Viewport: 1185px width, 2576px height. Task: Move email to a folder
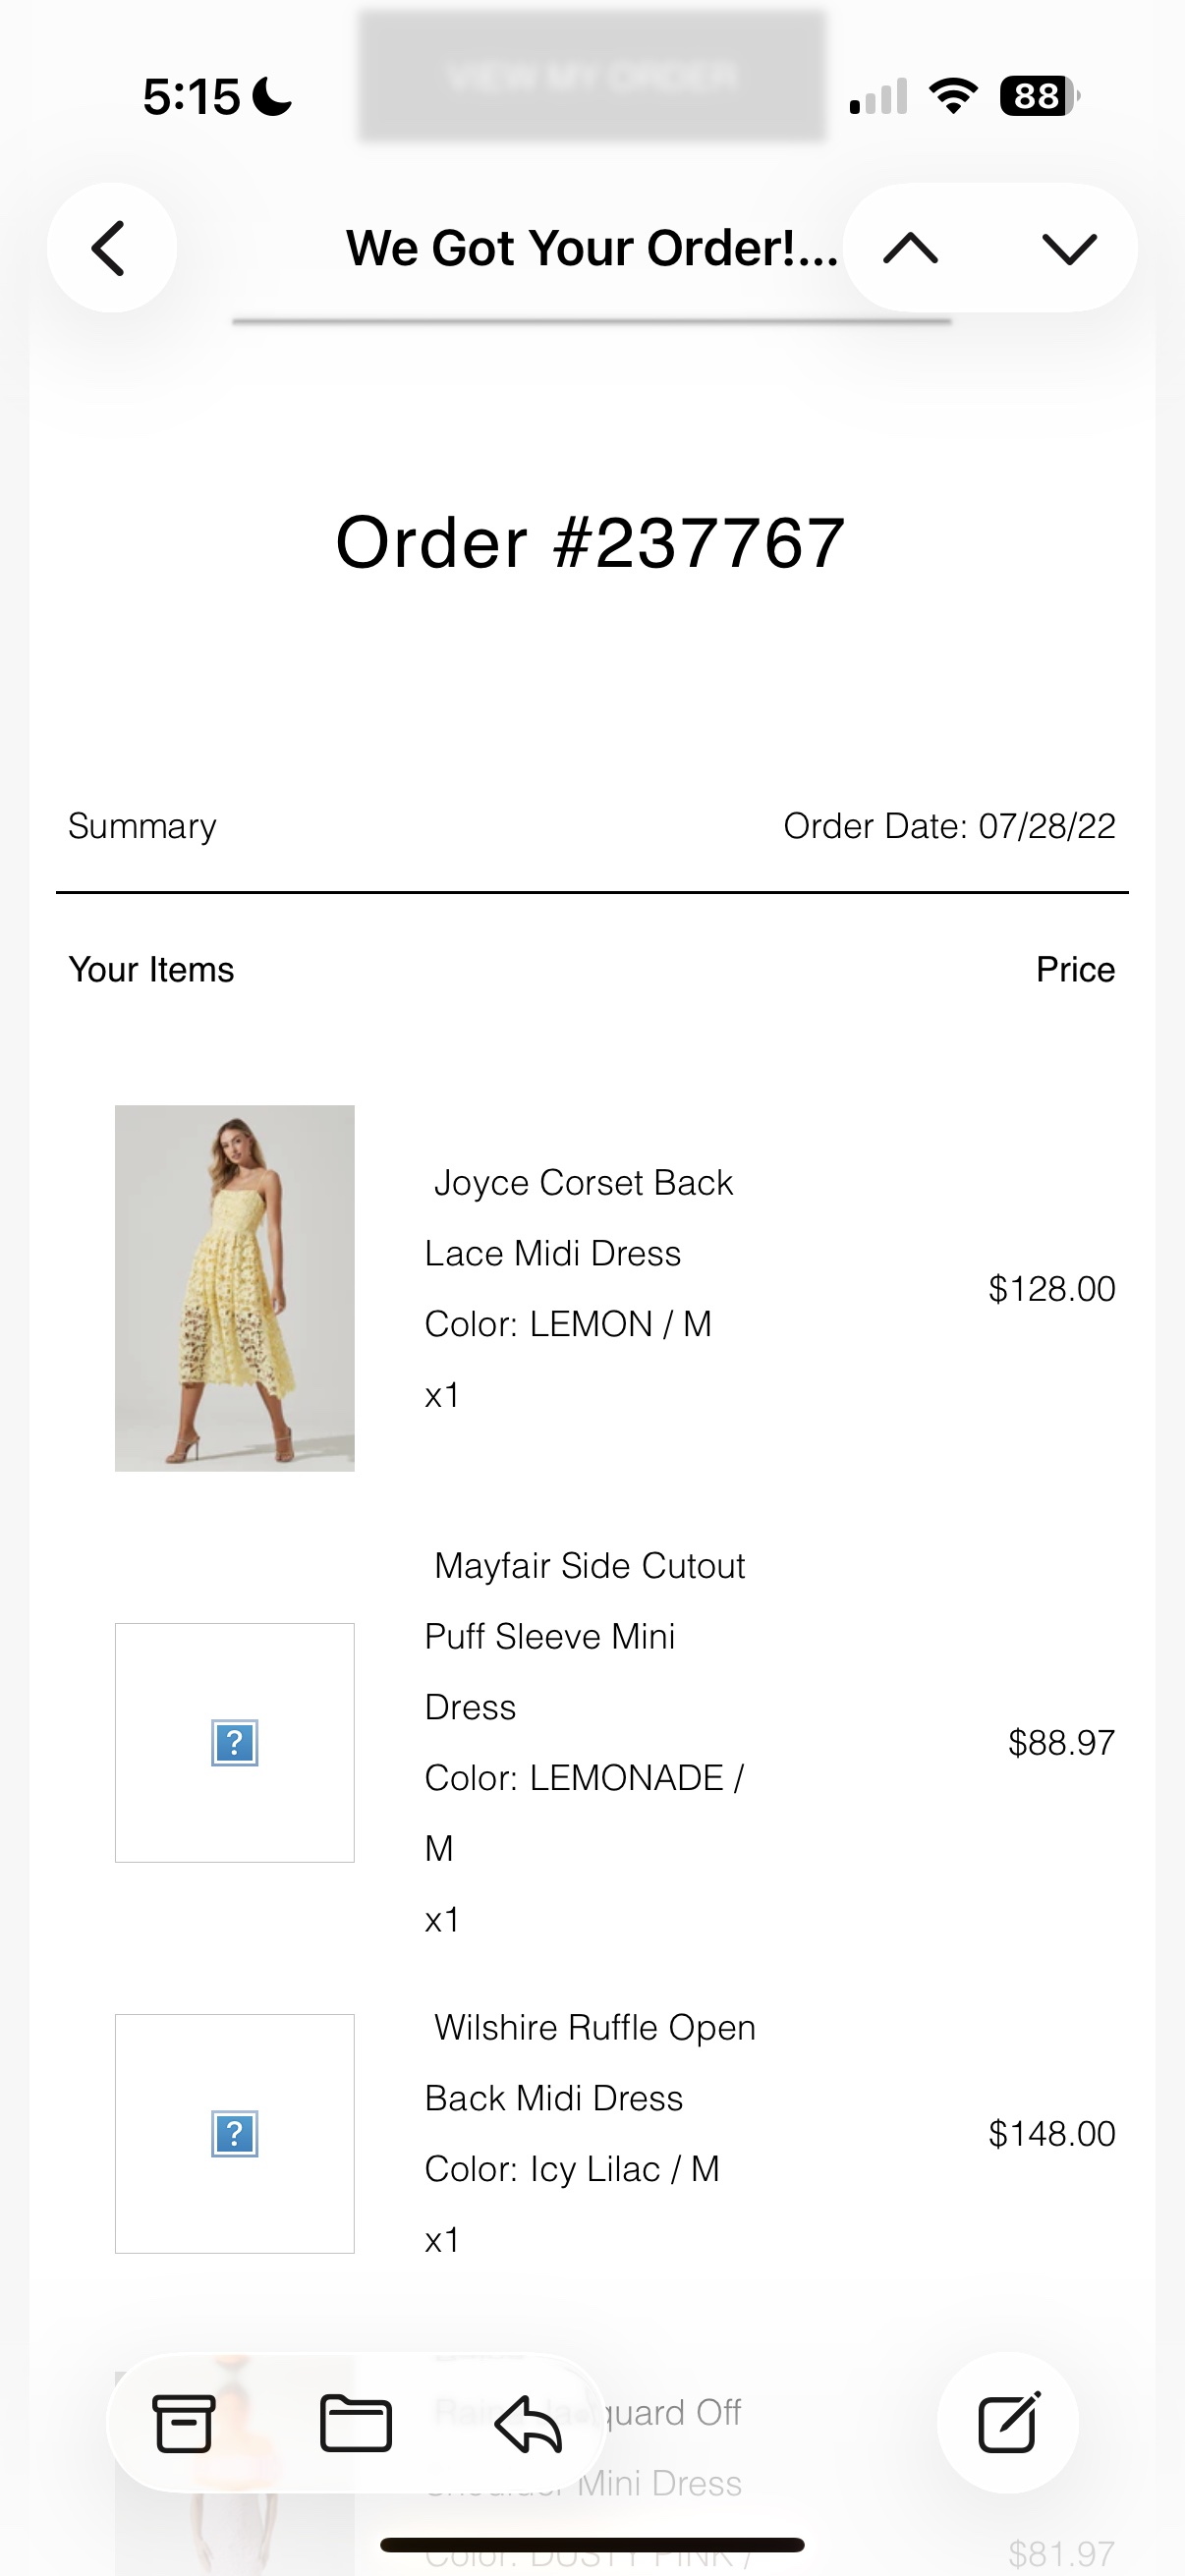pyautogui.click(x=356, y=2423)
